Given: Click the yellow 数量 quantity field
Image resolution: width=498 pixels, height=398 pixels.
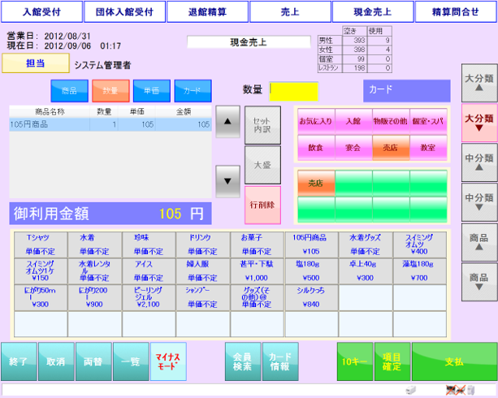Looking at the screenshot, I should (x=294, y=90).
